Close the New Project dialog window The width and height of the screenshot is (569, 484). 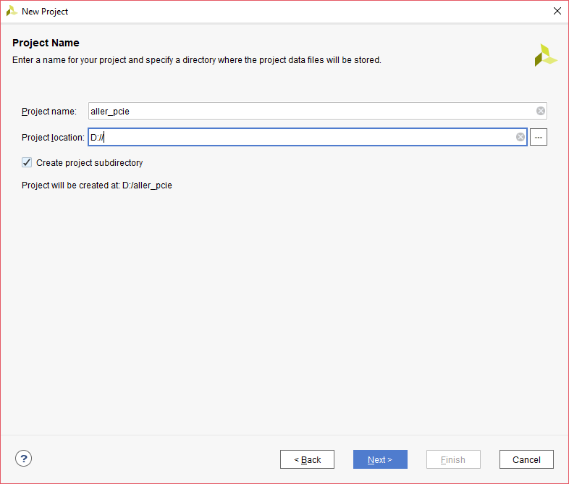click(x=557, y=12)
